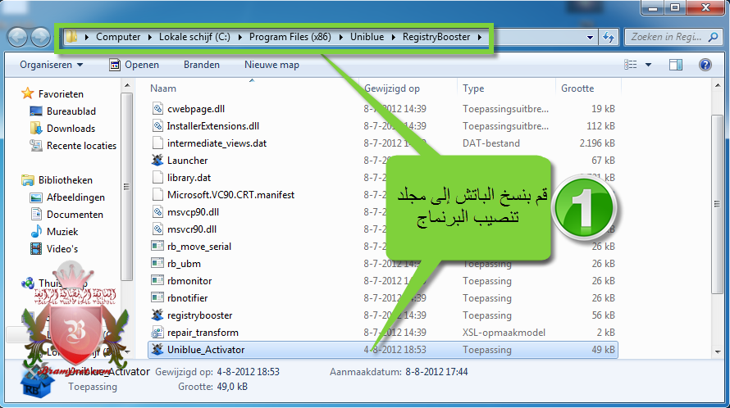The image size is (730, 408).
Task: Click Openen in the toolbar
Action: coord(134,65)
